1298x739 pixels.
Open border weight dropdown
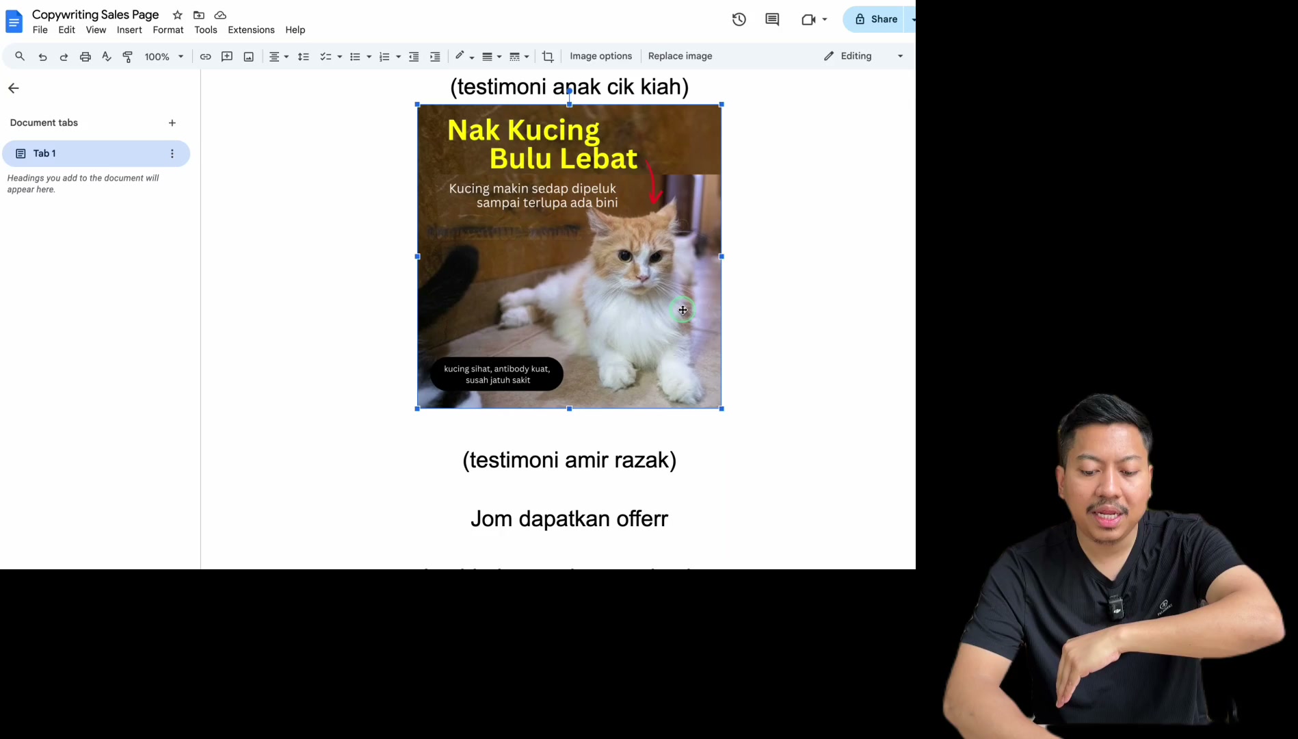492,57
